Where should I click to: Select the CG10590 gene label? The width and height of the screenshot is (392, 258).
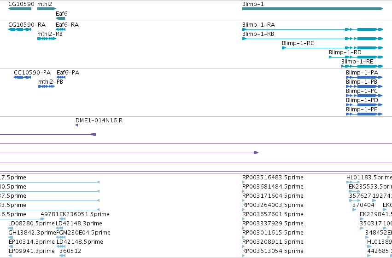click(x=21, y=4)
